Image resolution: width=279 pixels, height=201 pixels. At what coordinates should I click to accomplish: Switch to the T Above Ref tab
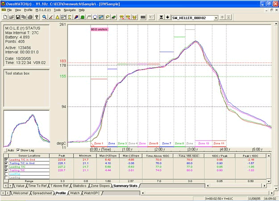coord(59,186)
